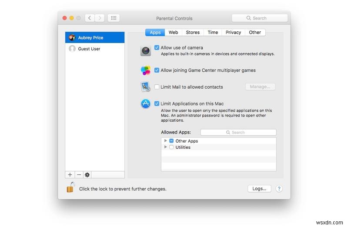Click the 'Allowed Apps:' label

[x=176, y=132]
